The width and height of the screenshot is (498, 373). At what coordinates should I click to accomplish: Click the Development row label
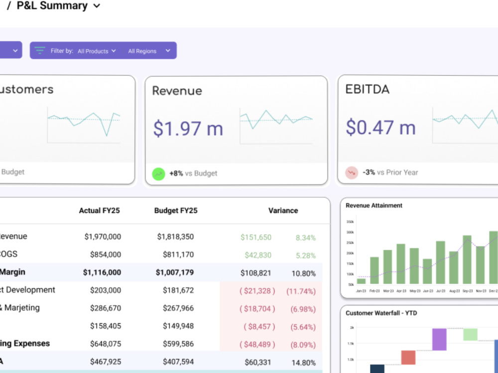click(27, 290)
